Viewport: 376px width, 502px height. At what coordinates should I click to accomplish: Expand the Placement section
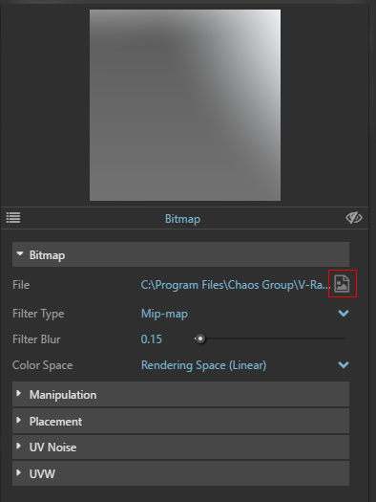[x=180, y=421]
